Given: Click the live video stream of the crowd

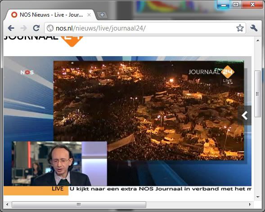Looking at the screenshot, I should point(148,110).
